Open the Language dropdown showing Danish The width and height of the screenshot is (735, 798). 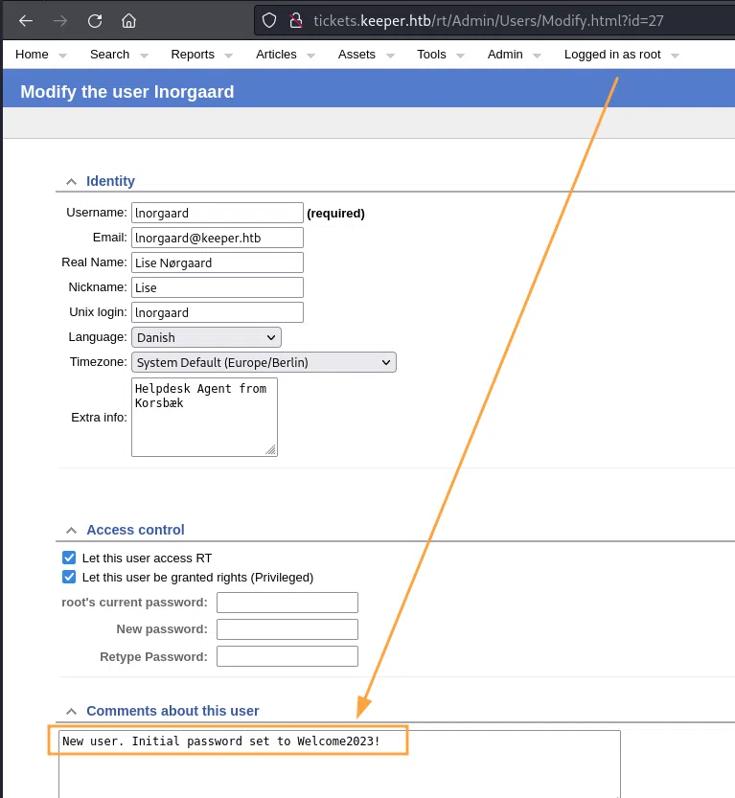206,337
